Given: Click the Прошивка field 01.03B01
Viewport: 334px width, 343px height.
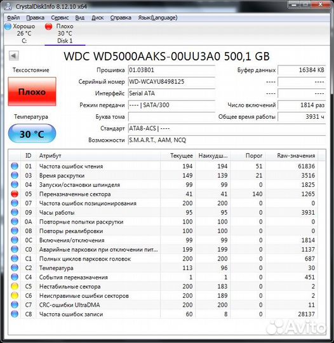Looking at the screenshot, I should click(x=171, y=71).
